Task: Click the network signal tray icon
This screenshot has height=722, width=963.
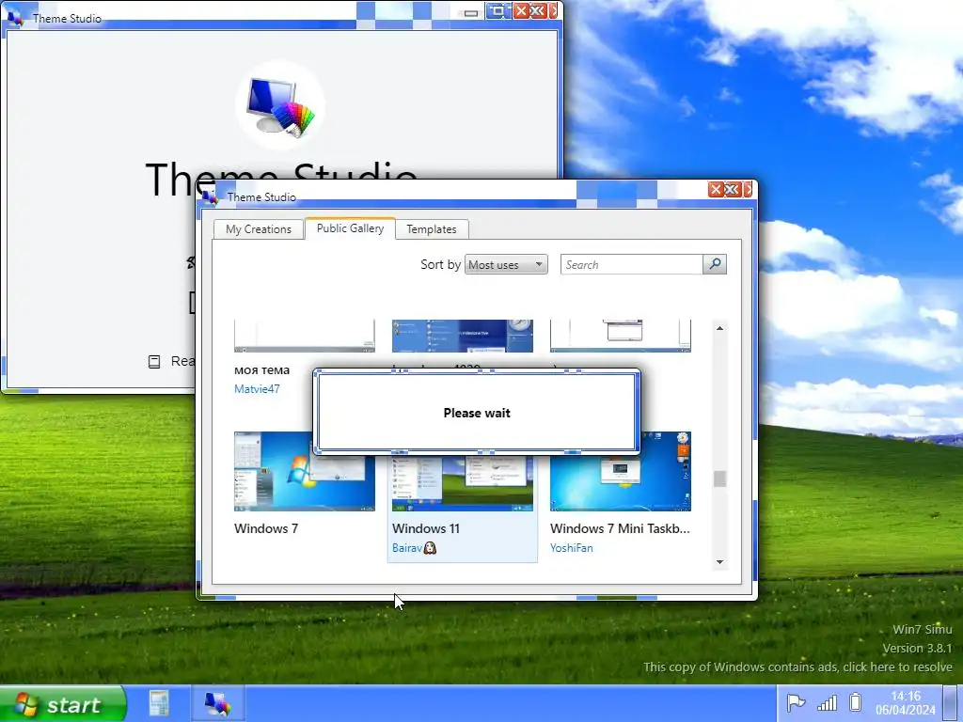Action: (827, 702)
